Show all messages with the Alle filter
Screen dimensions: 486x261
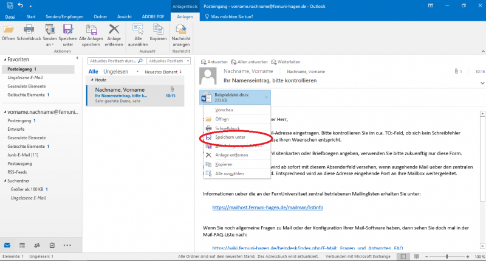click(x=93, y=72)
